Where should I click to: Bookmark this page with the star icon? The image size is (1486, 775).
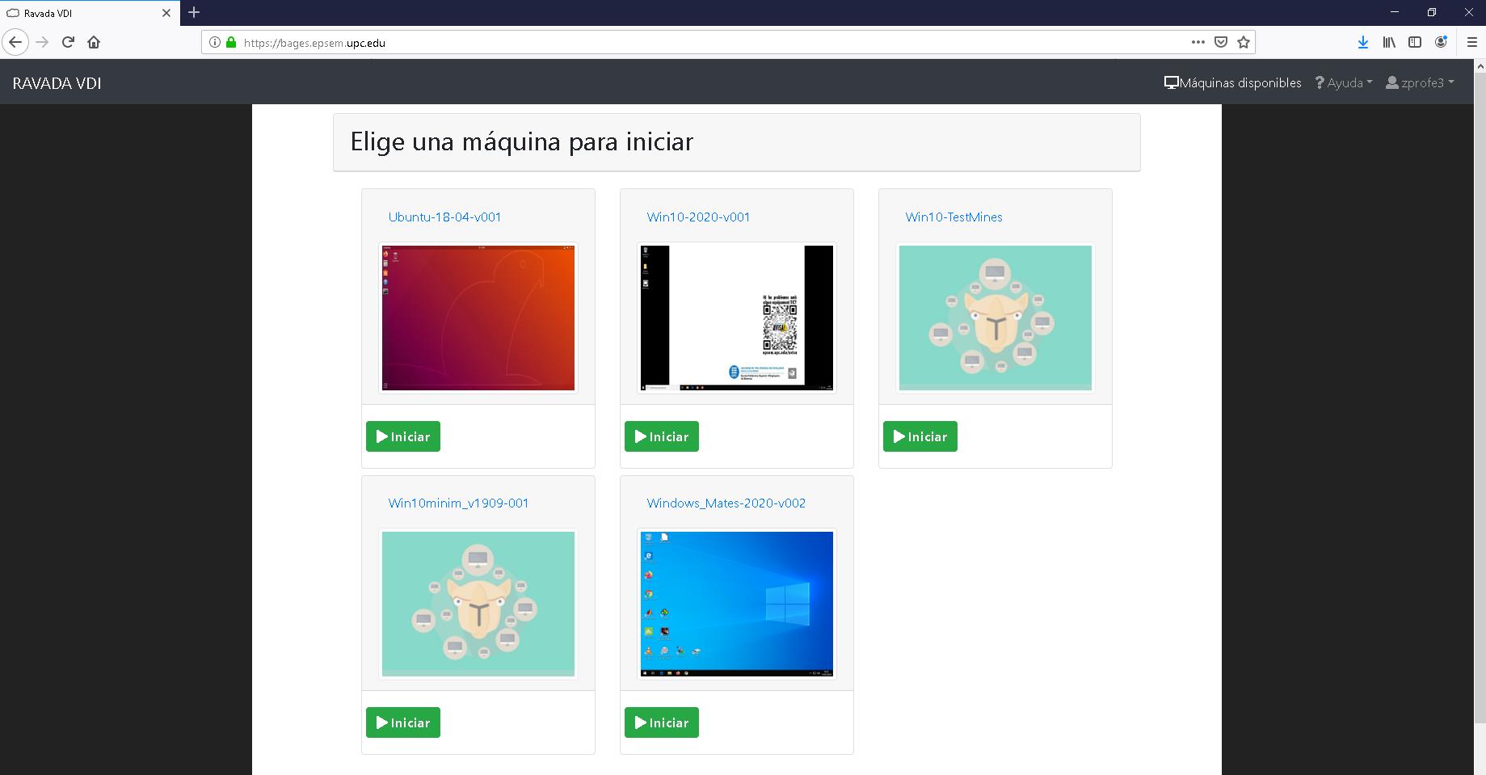pyautogui.click(x=1244, y=42)
